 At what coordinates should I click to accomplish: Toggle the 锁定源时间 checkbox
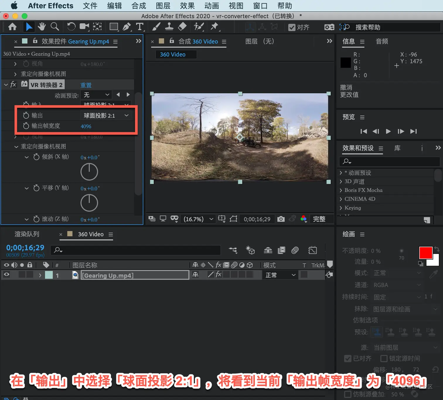coord(384,358)
